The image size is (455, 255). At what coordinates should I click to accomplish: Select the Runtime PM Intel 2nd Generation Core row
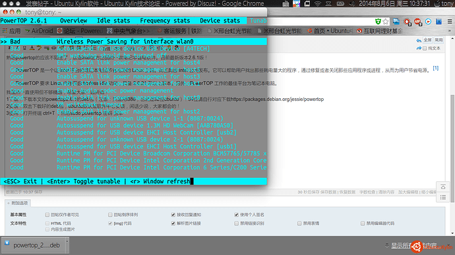click(x=133, y=160)
